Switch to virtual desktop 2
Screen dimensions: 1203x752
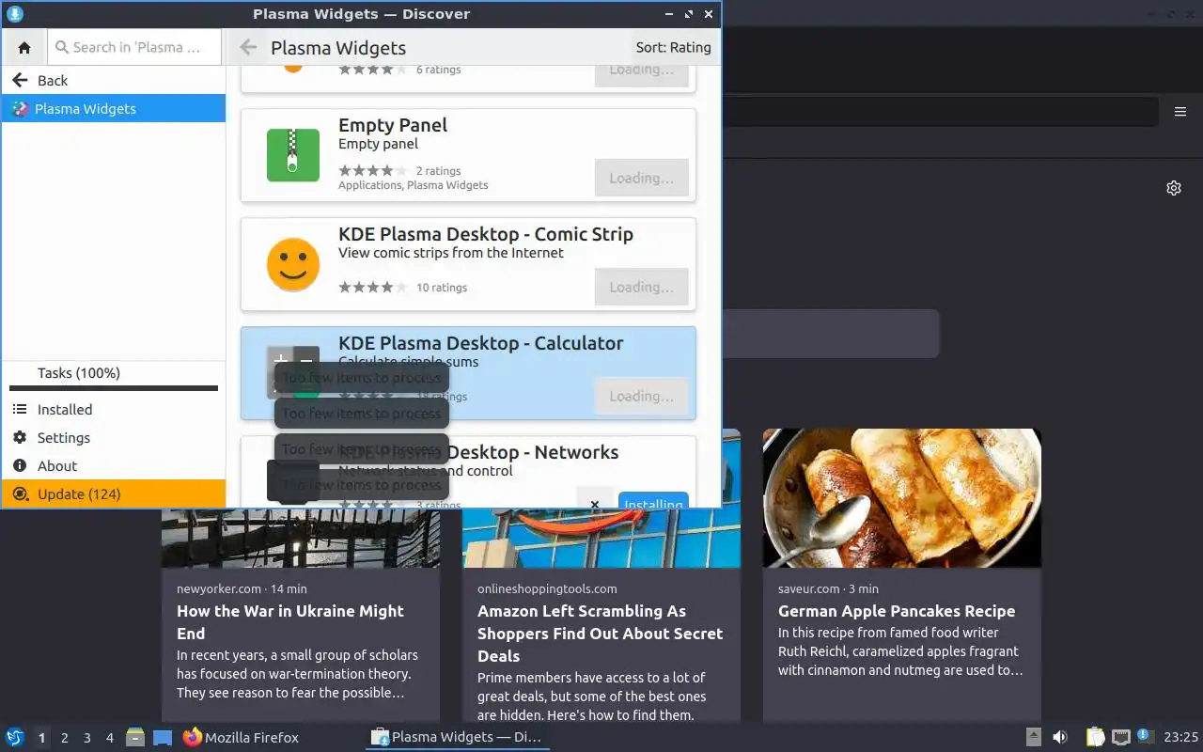tap(64, 738)
